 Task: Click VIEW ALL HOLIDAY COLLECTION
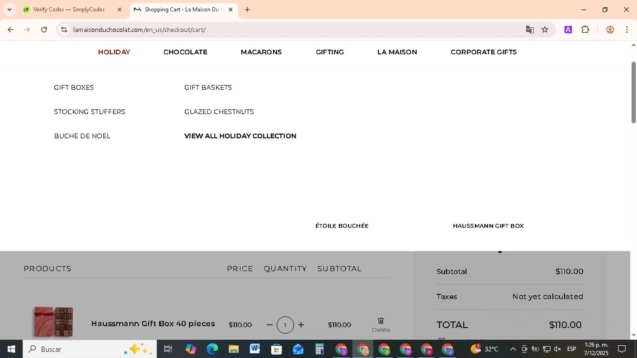tap(240, 136)
